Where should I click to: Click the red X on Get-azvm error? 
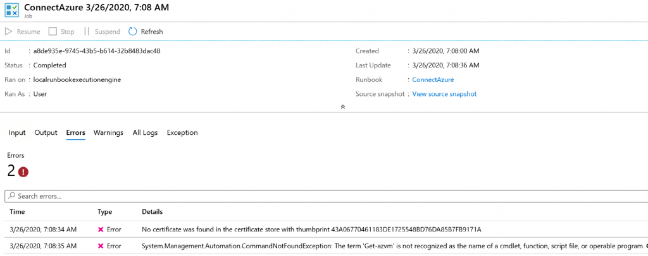click(x=101, y=247)
